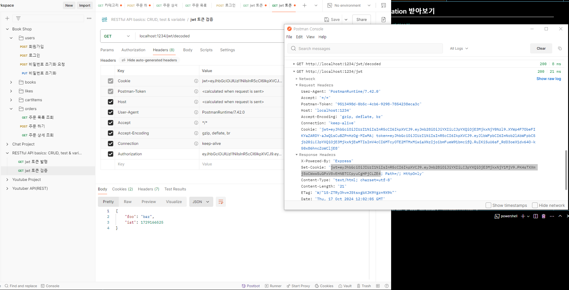Open sidebar more options ellipsis

(89, 18)
